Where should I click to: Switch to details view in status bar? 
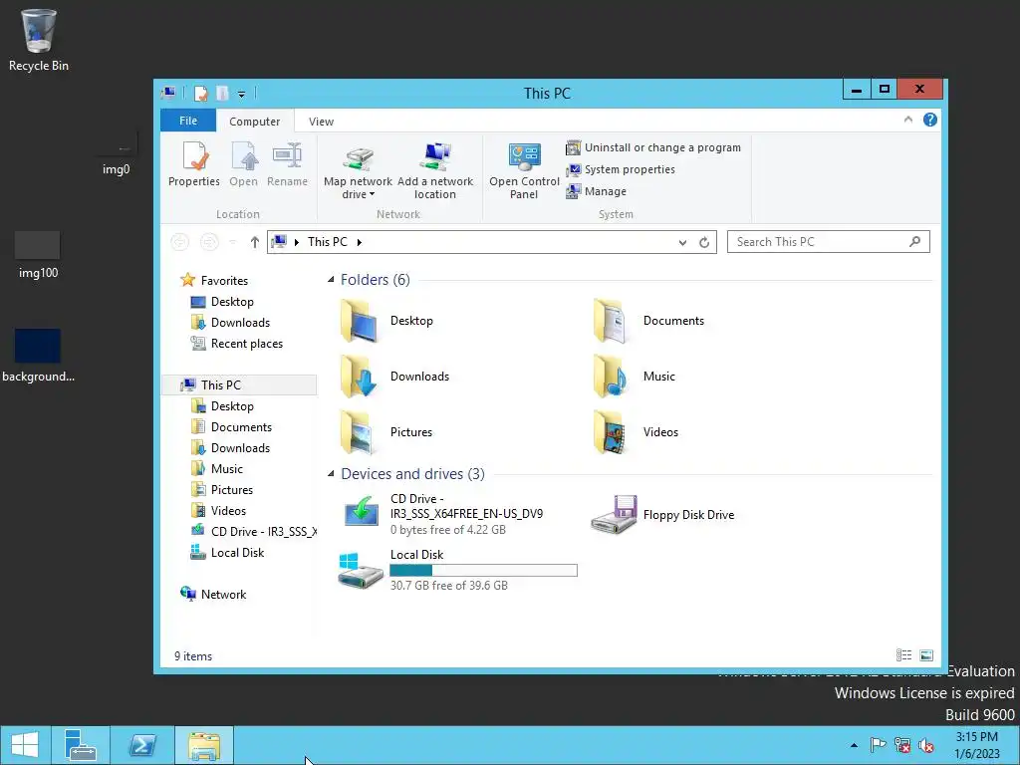903,655
